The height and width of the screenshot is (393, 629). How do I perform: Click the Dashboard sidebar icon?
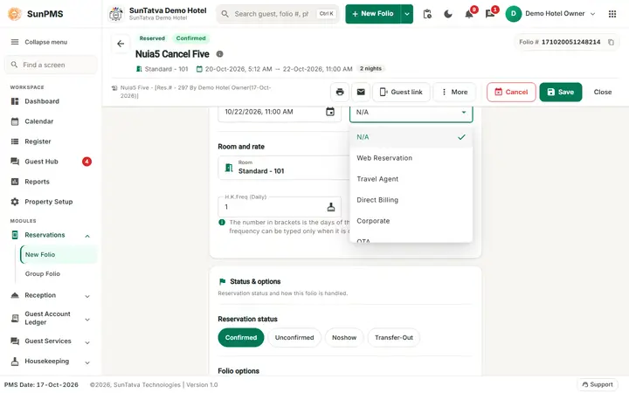(x=15, y=101)
